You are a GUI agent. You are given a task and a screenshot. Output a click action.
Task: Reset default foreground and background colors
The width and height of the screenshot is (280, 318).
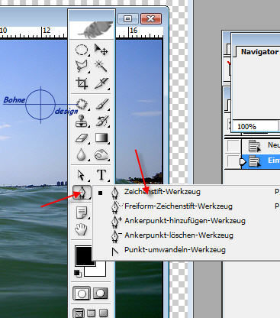(x=78, y=274)
